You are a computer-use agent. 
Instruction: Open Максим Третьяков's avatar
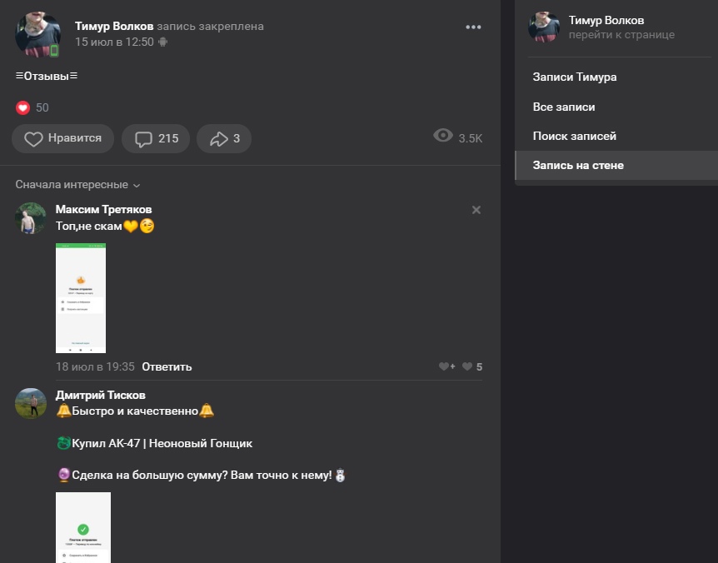point(31,218)
